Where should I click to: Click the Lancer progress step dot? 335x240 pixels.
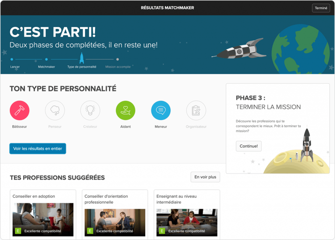(12, 59)
